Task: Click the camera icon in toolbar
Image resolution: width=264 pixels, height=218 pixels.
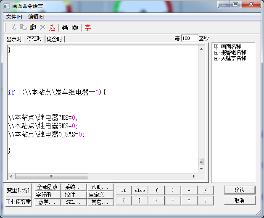Action: coord(75,28)
